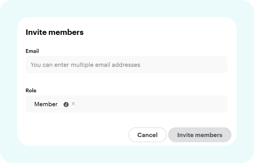Place cursor in the Email box
The width and height of the screenshot is (254, 163).
tap(126, 65)
